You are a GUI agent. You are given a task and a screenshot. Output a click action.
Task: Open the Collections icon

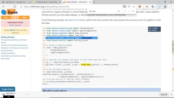[x=153, y=7]
